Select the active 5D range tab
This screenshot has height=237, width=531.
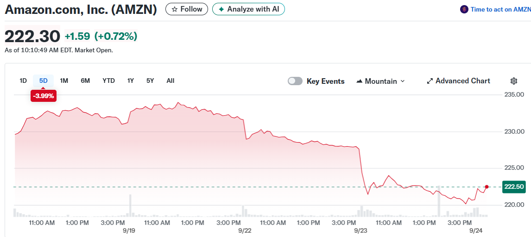click(x=44, y=81)
